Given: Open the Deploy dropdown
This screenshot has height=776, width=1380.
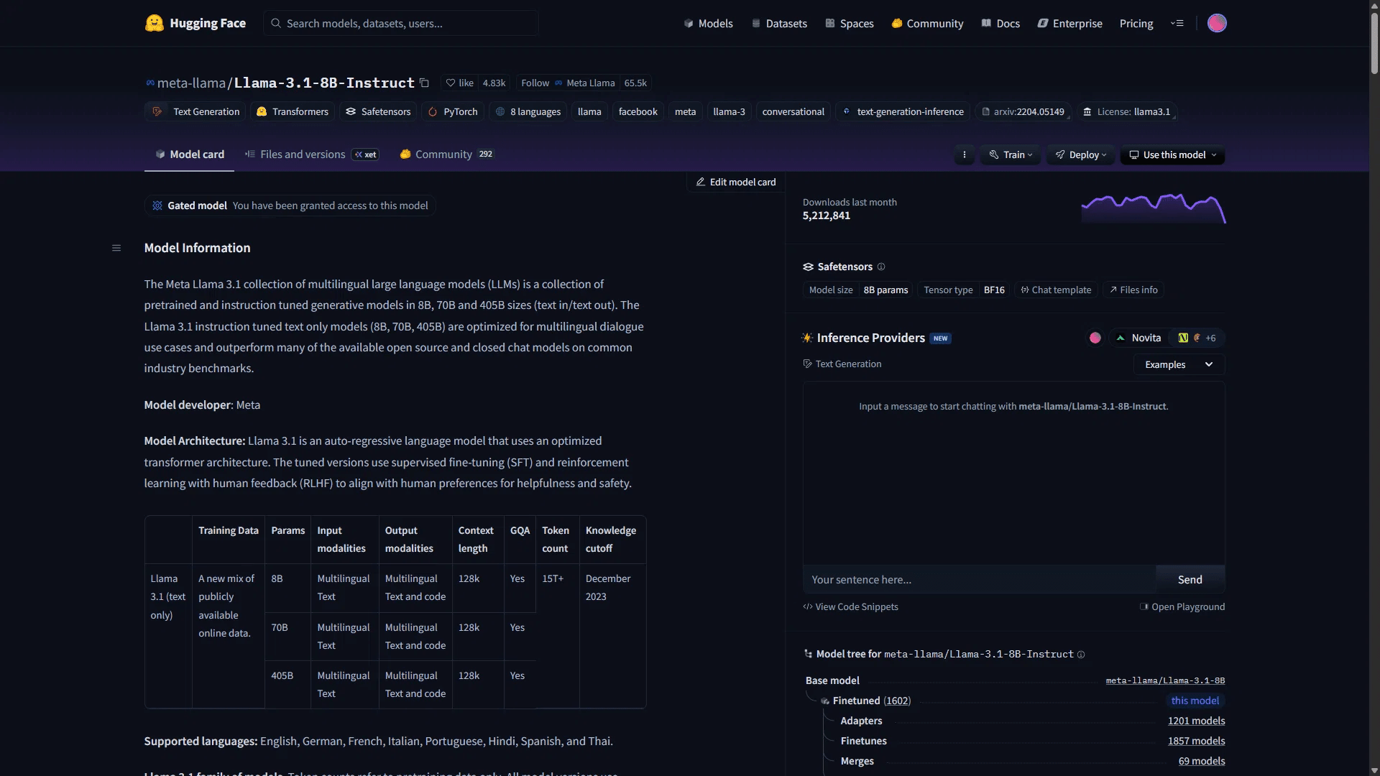Looking at the screenshot, I should pyautogui.click(x=1081, y=154).
